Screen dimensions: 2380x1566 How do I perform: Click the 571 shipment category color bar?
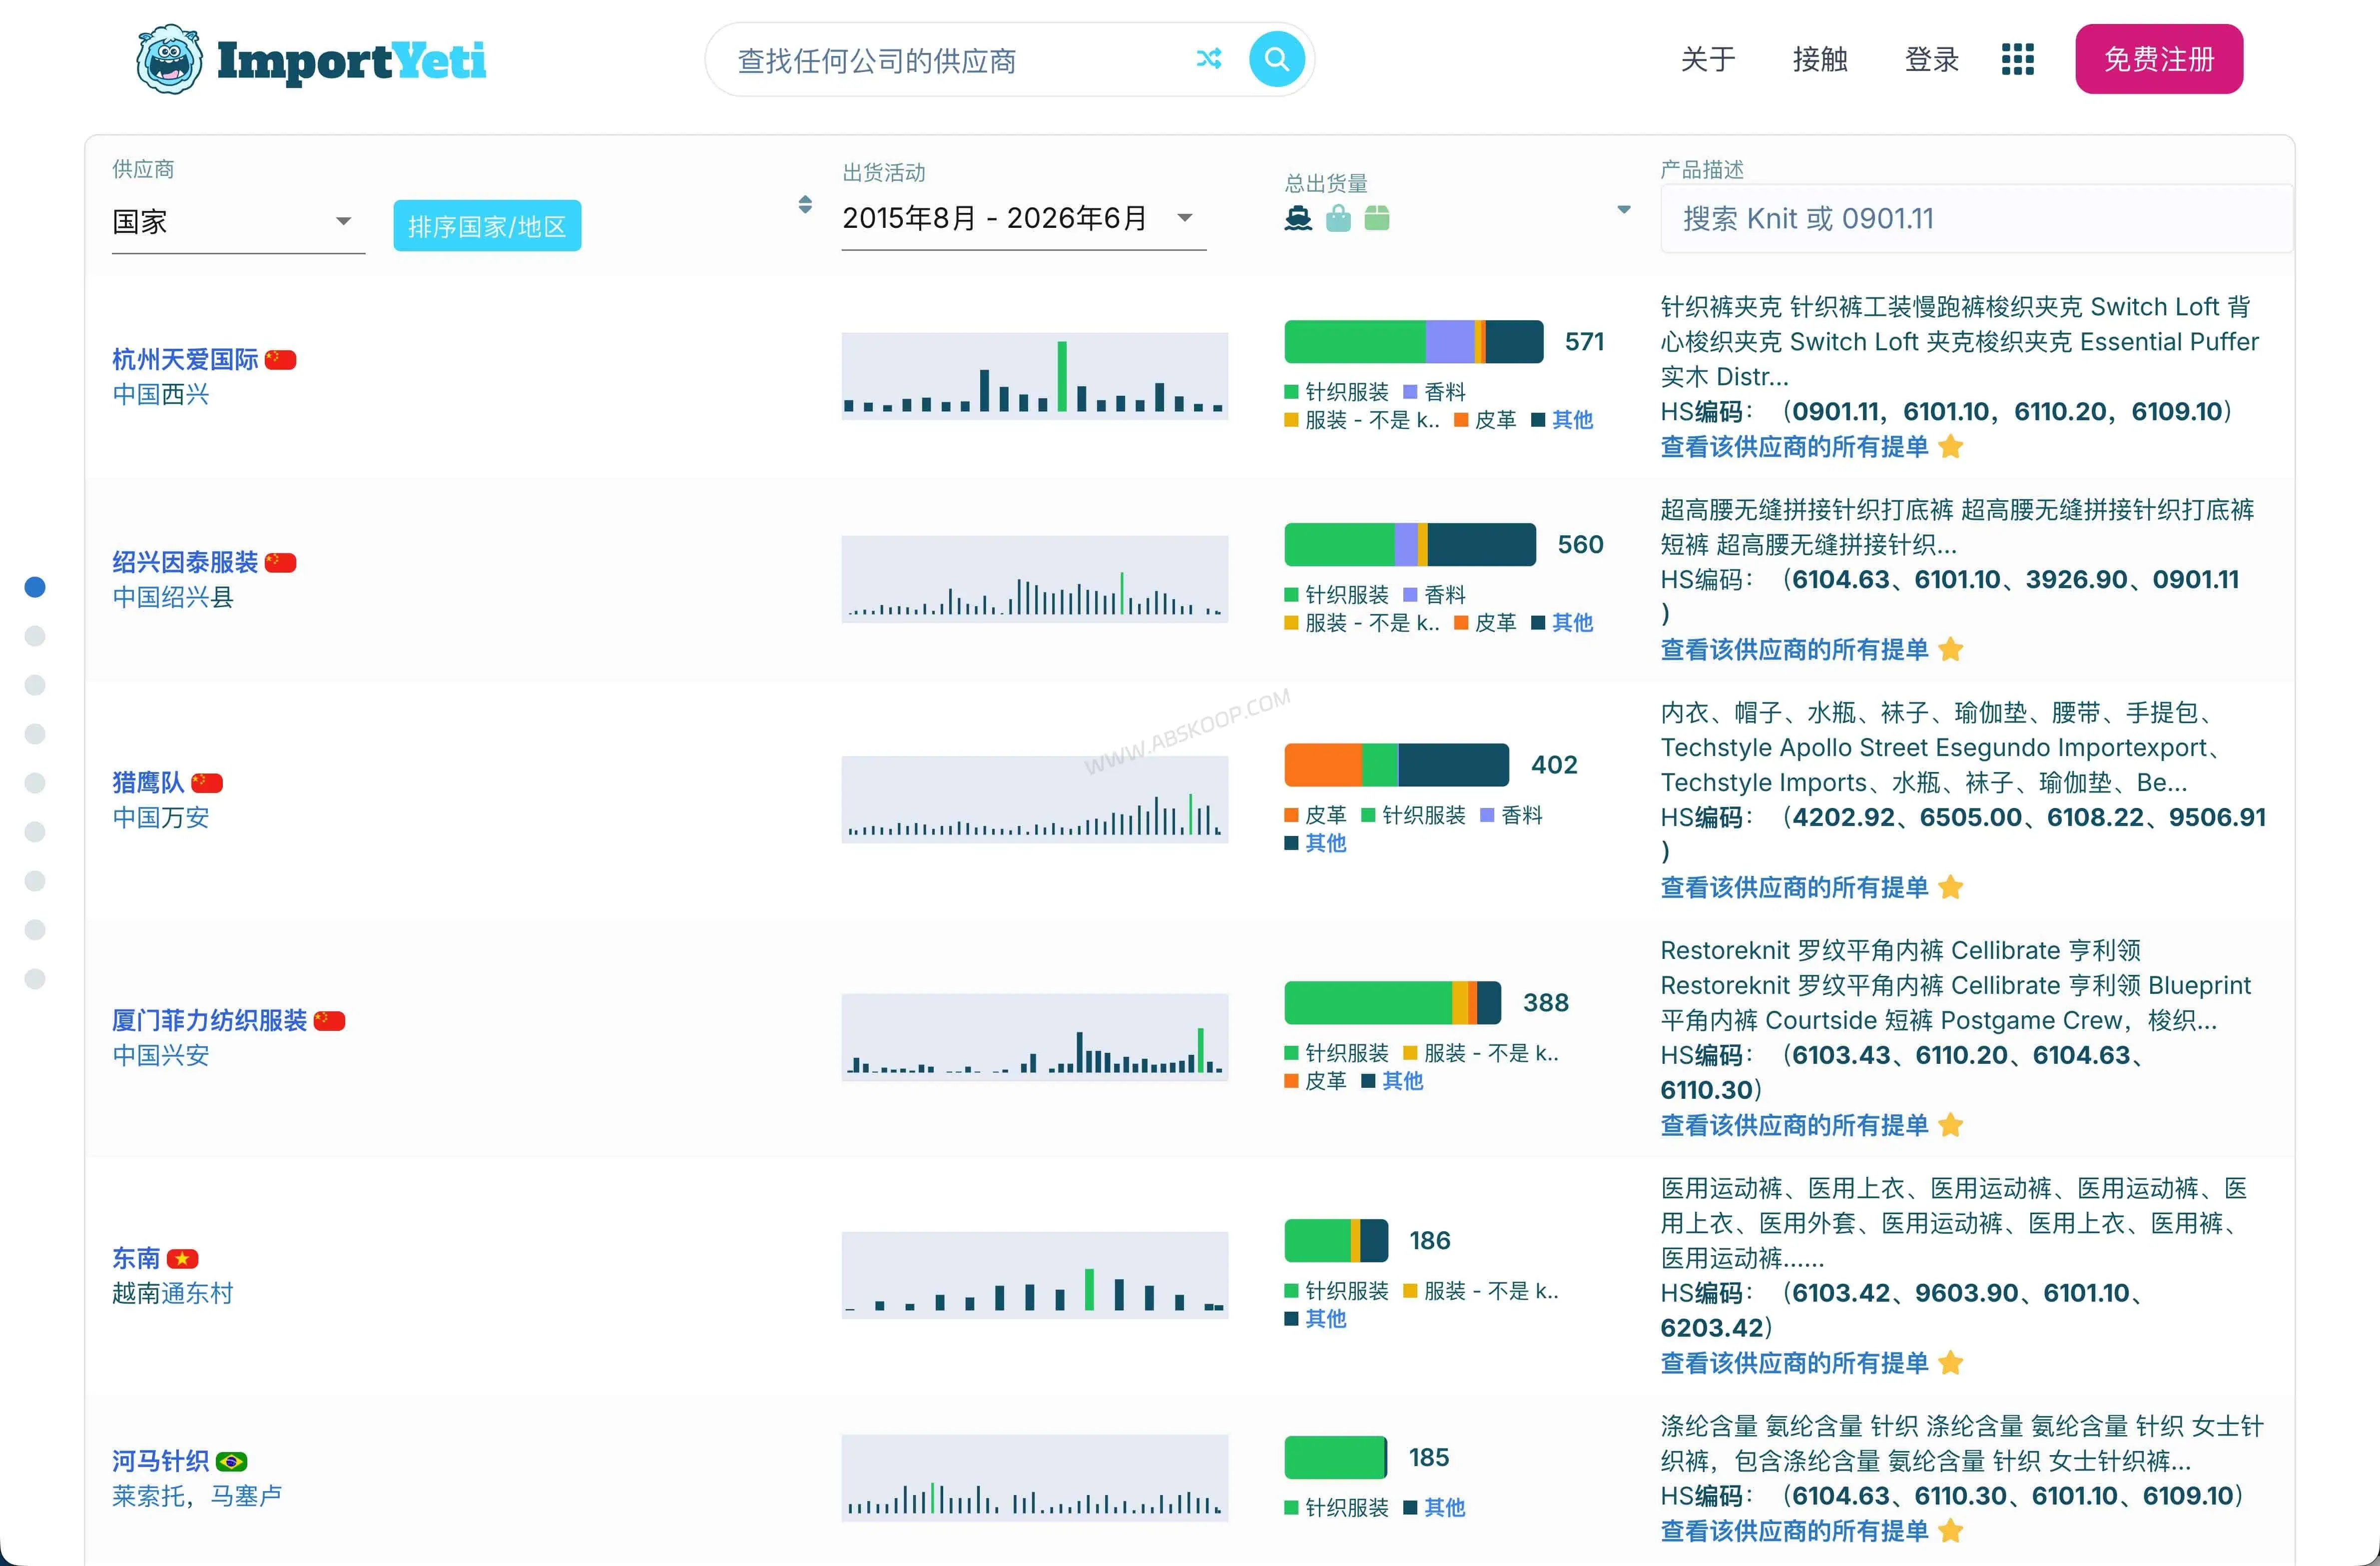1414,342
